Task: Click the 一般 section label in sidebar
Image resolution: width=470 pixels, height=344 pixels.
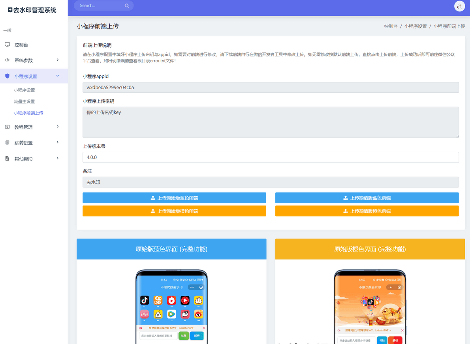Action: 7,30
